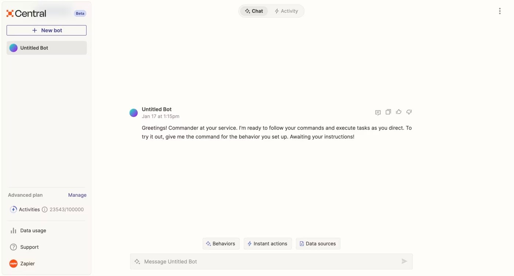Create a New bot
Image resolution: width=514 pixels, height=276 pixels.
pyautogui.click(x=47, y=30)
